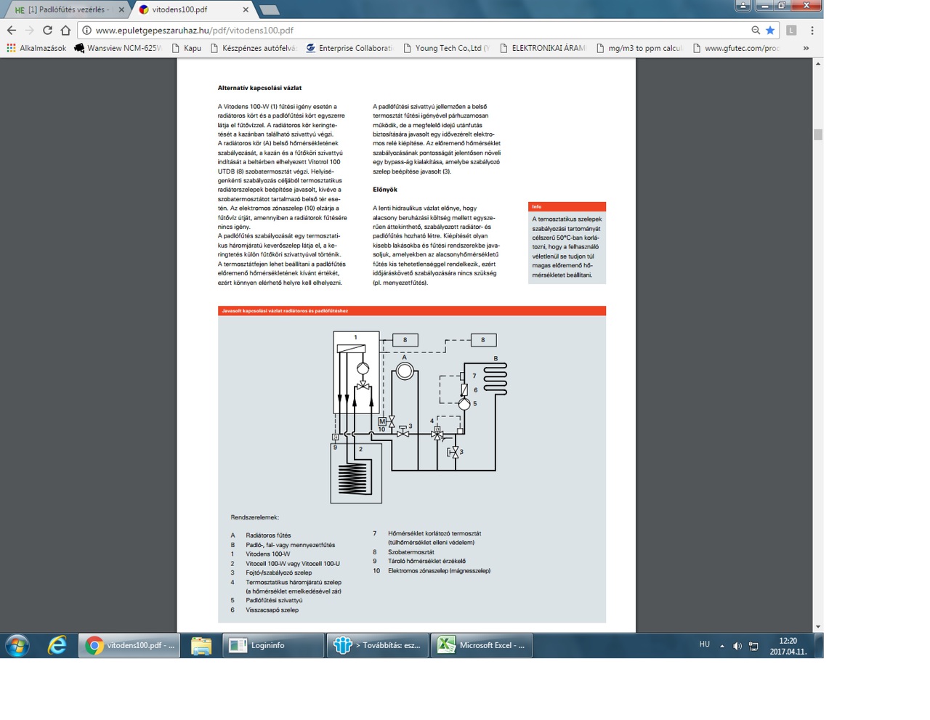Switch to the Logininfo taskbar window
This screenshot has width=930, height=720.
pyautogui.click(x=273, y=645)
